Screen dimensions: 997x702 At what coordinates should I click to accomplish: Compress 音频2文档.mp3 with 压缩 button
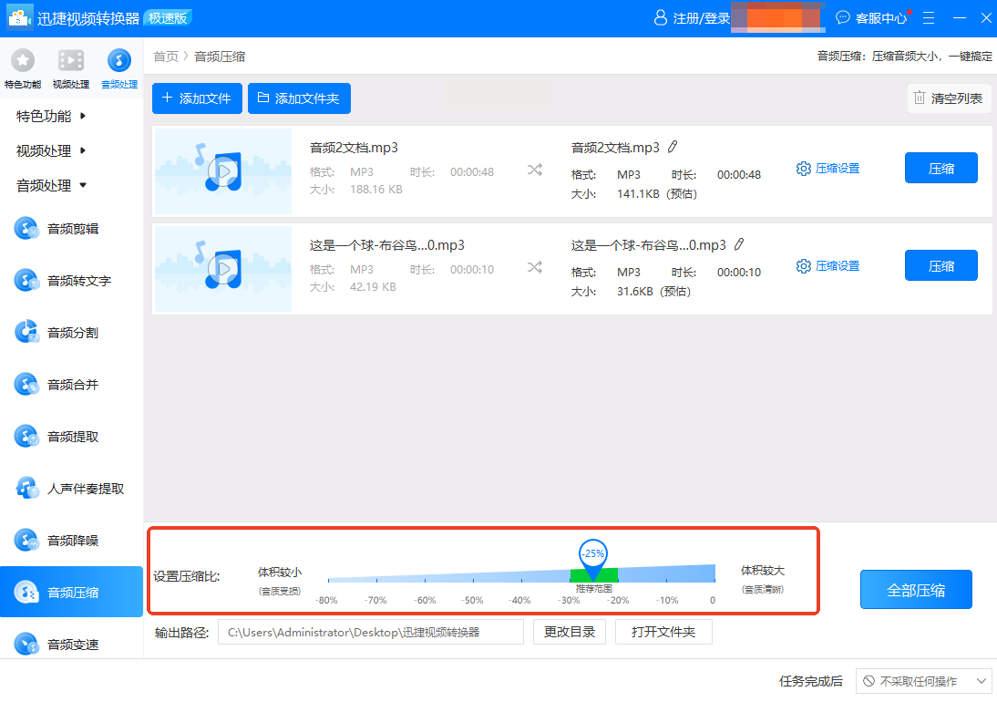(941, 168)
